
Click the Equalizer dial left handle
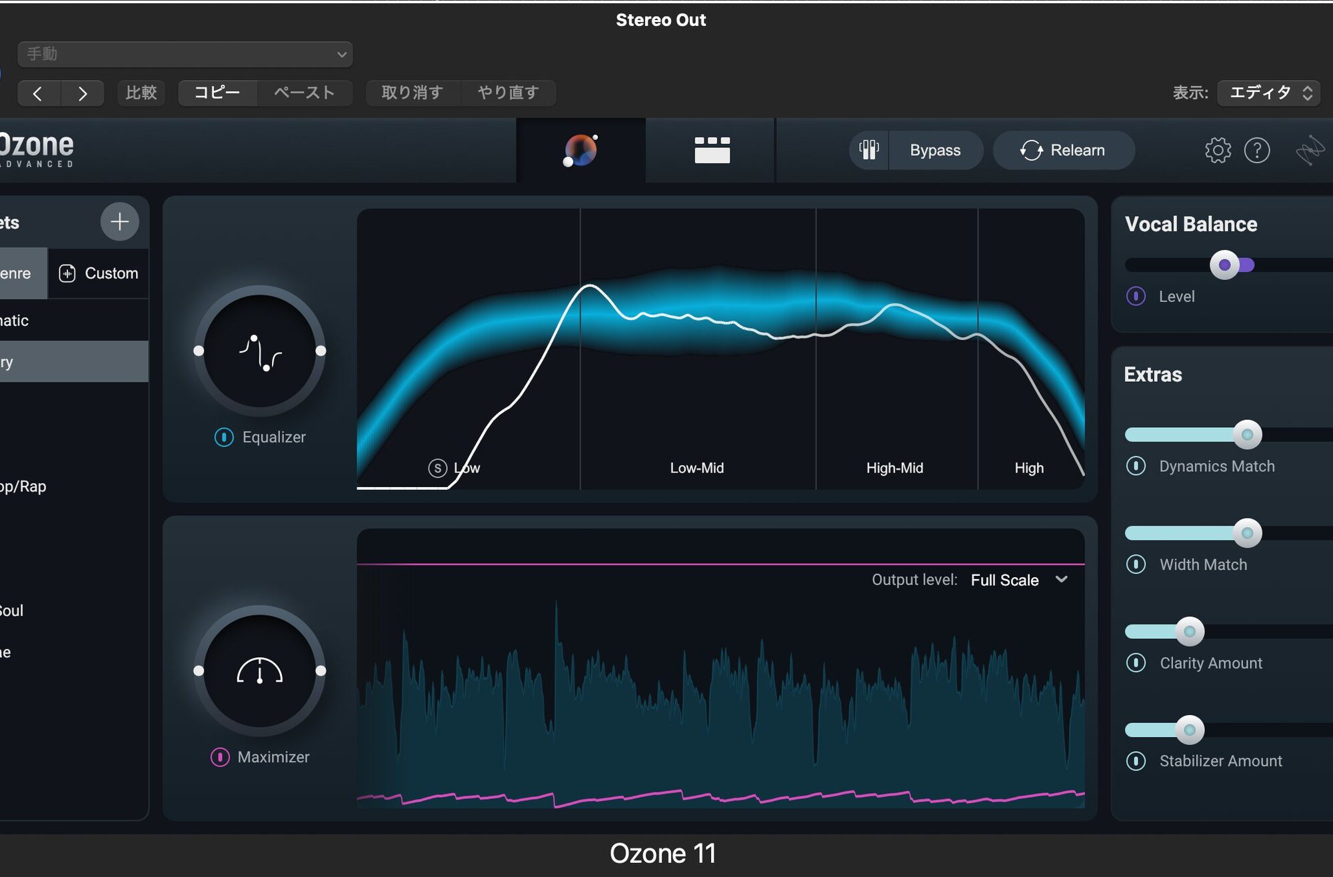coord(199,351)
